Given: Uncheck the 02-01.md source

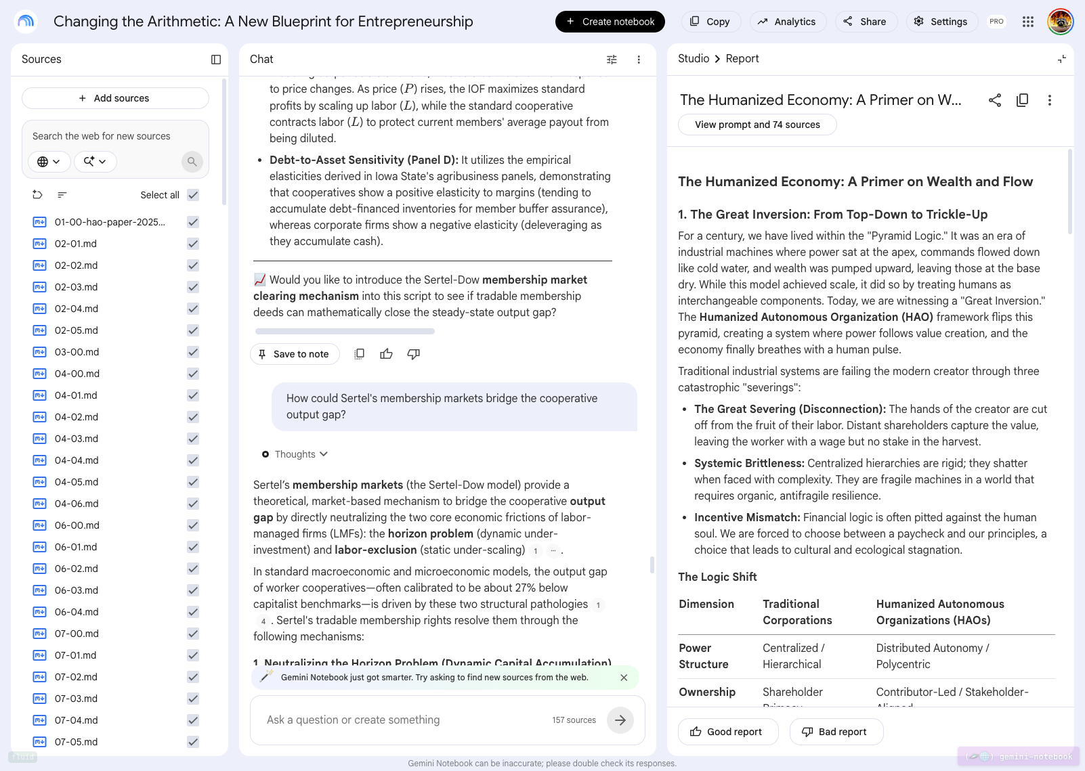Looking at the screenshot, I should (x=193, y=244).
